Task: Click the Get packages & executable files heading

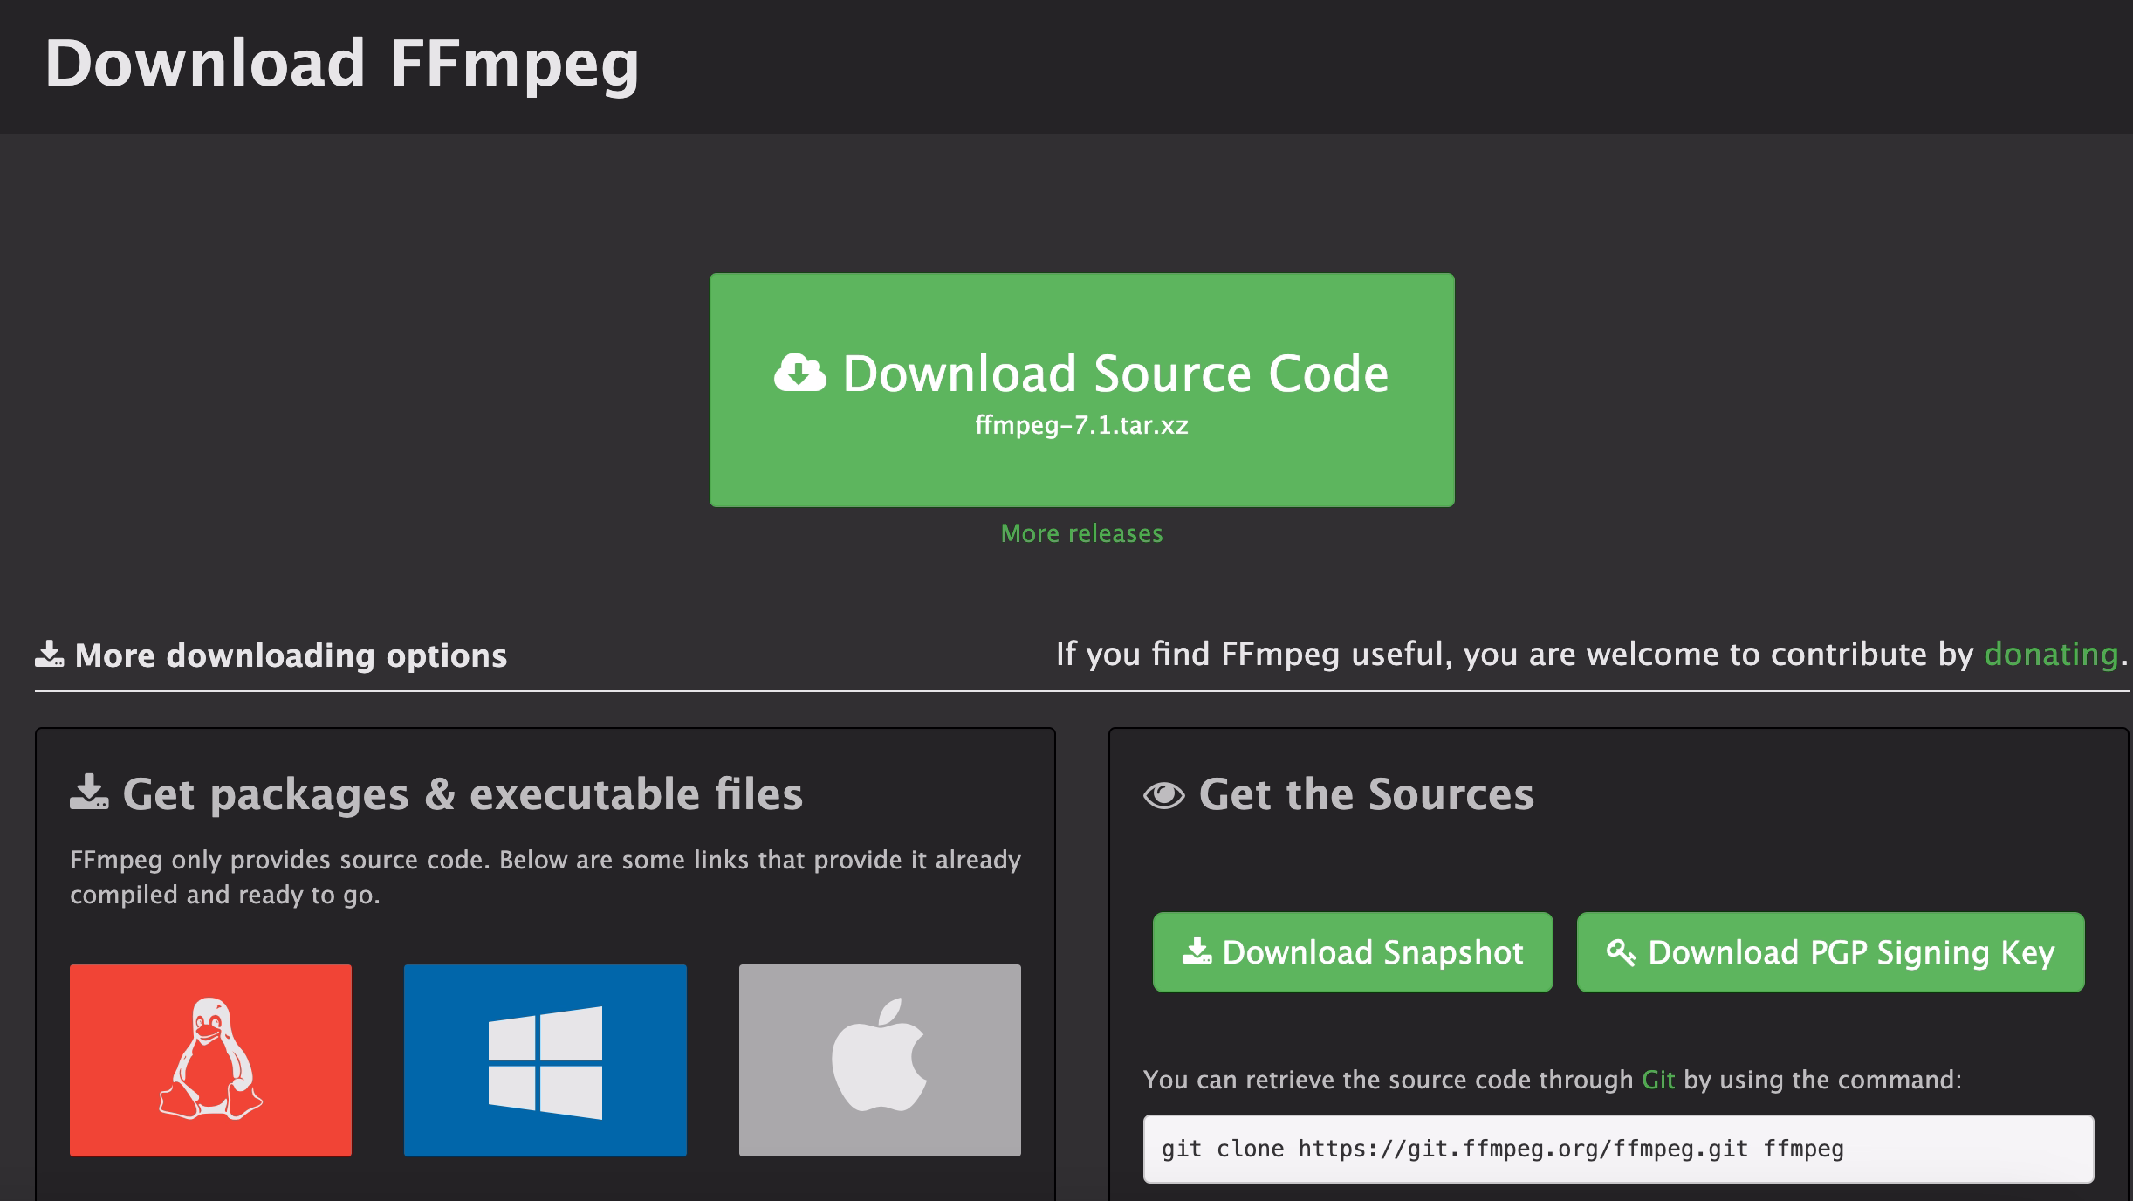Action: pos(463,793)
